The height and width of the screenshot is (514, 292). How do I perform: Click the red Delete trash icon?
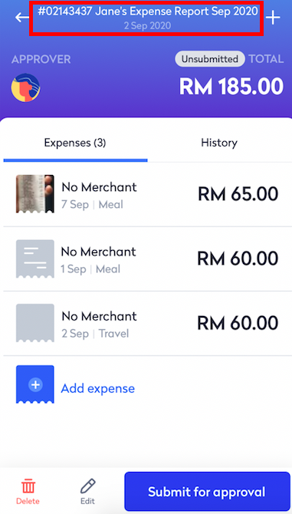pos(28,486)
